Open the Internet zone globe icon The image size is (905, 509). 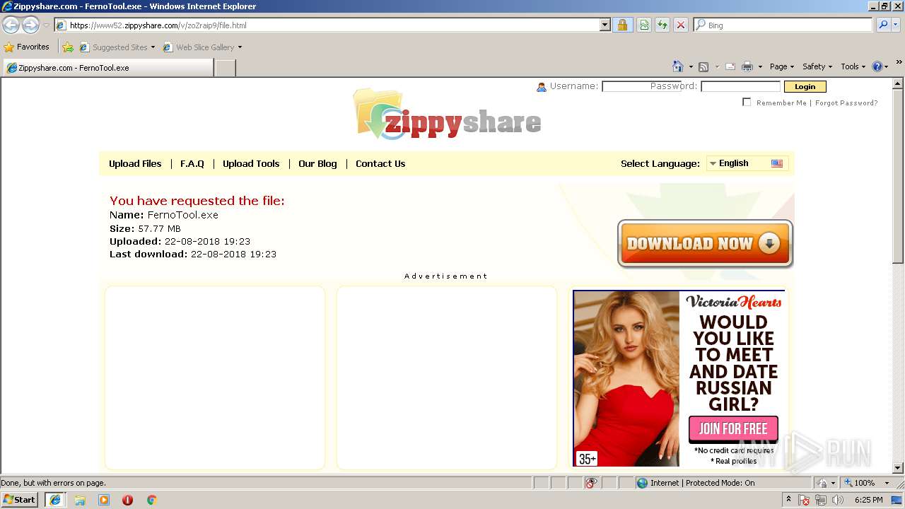pyautogui.click(x=642, y=483)
